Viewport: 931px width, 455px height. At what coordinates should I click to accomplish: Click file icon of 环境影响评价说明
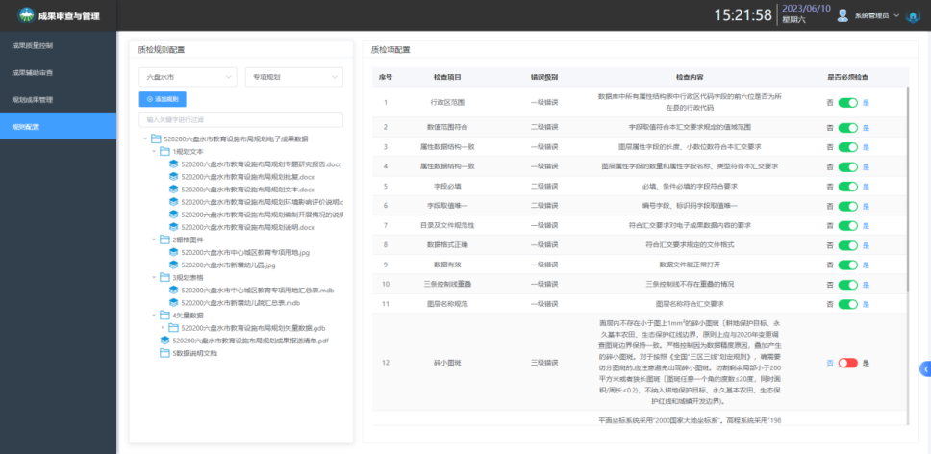pos(173,202)
